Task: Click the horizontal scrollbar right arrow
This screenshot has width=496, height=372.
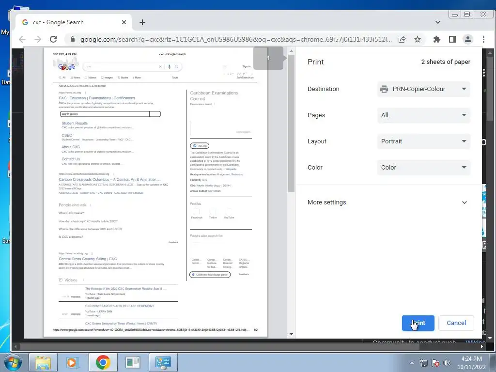Action: [x=482, y=347]
